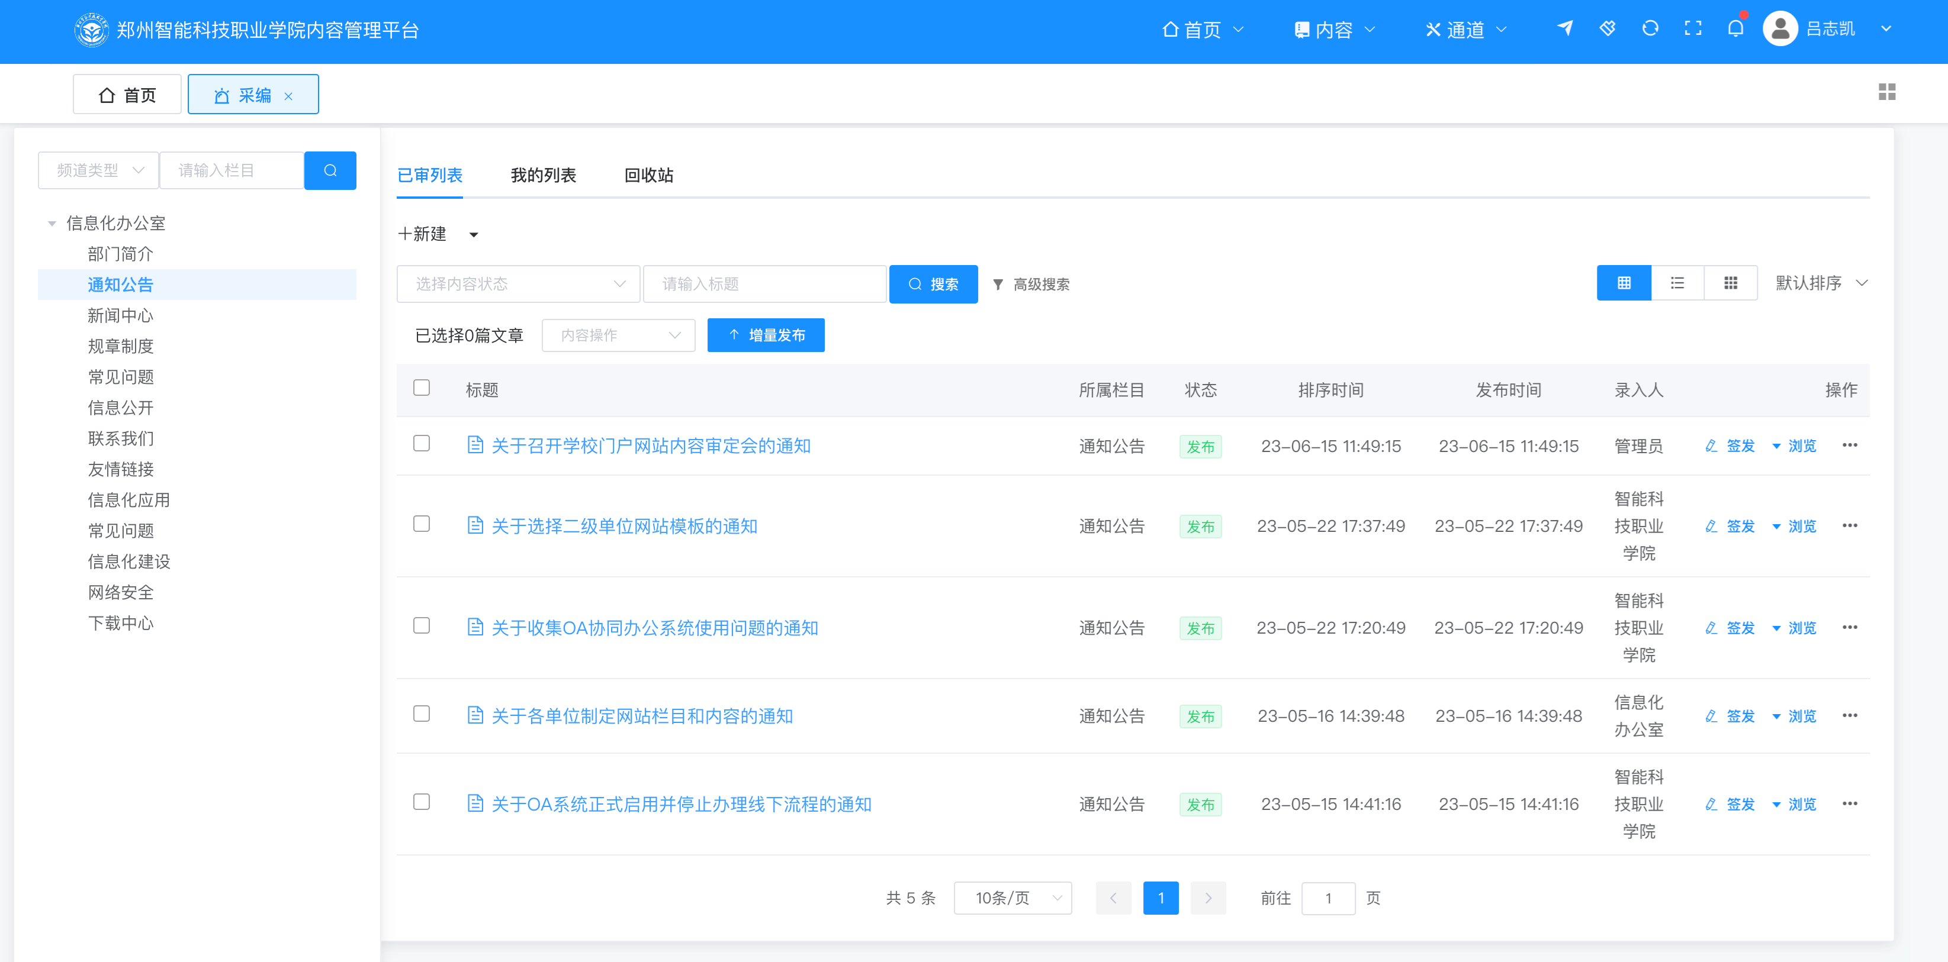Switch to list view icon
The width and height of the screenshot is (1948, 962).
(1676, 283)
